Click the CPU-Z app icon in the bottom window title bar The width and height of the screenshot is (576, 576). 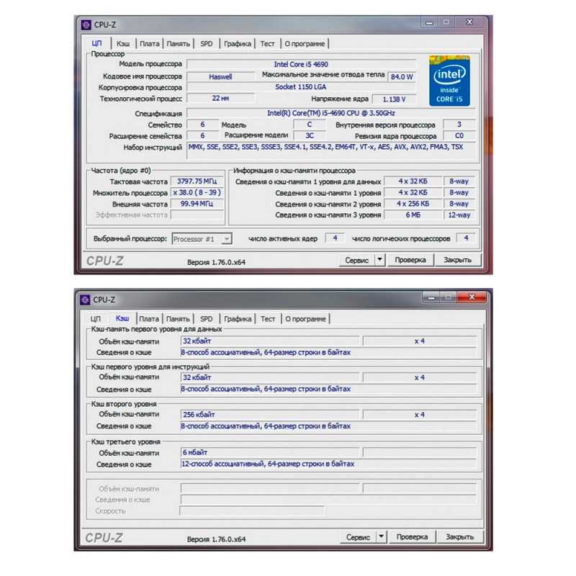pos(85,300)
